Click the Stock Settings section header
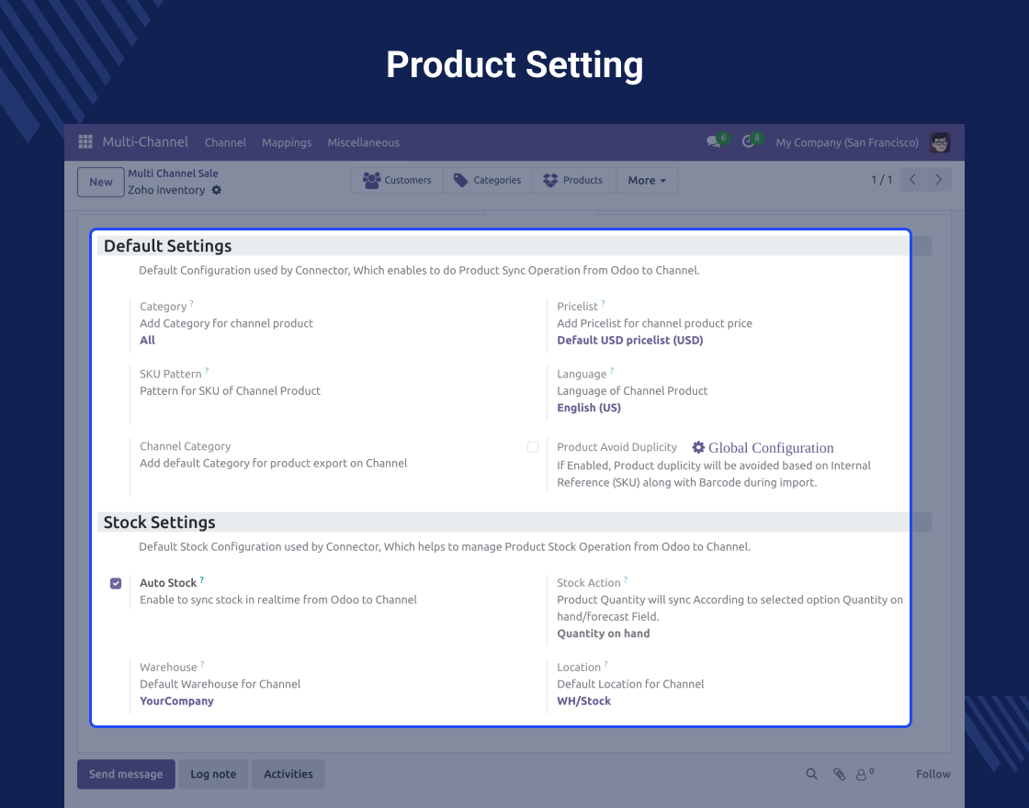Image resolution: width=1029 pixels, height=808 pixels. pyautogui.click(x=160, y=522)
